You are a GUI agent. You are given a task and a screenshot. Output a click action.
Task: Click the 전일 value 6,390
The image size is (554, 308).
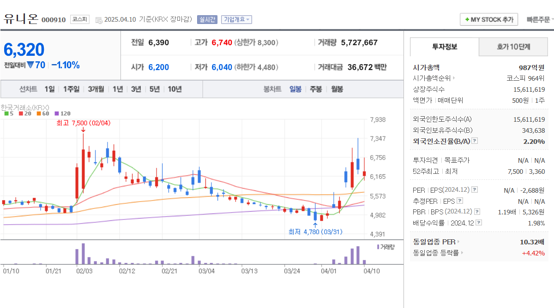[159, 42]
